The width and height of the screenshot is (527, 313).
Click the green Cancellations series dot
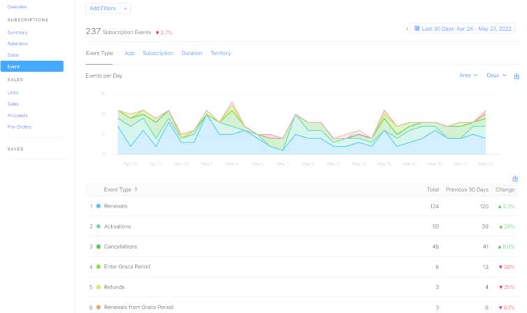coord(99,247)
